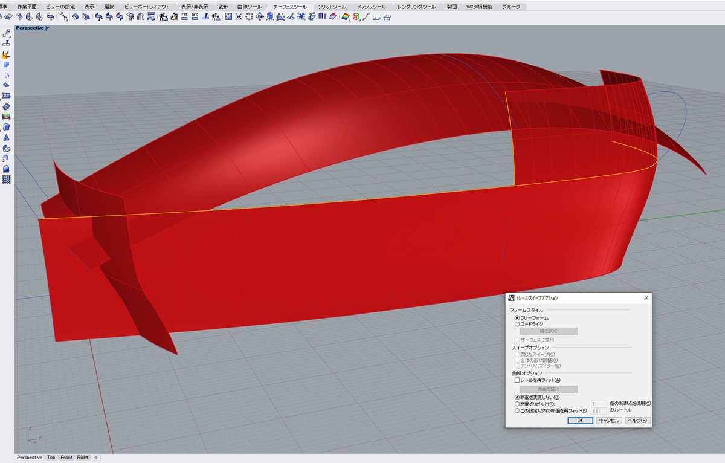The width and height of the screenshot is (725, 463).
Task: Click the スイープオプション section heading
Action: 529,348
